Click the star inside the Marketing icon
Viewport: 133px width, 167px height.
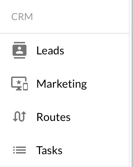pos(18,82)
